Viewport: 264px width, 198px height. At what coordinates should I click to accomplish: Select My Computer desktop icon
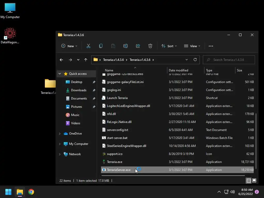[x=10, y=10]
